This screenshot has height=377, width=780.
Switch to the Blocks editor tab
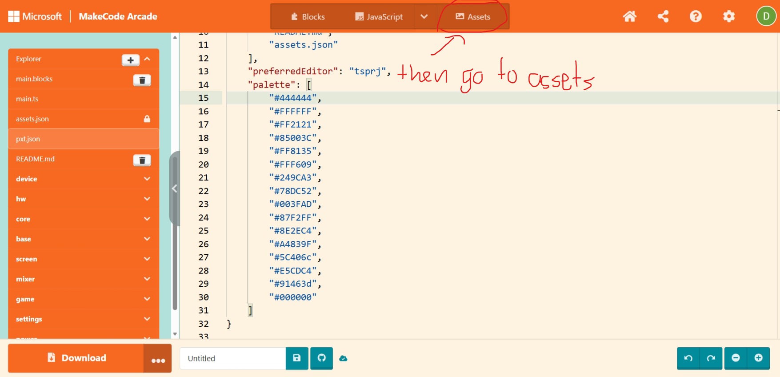click(x=308, y=16)
